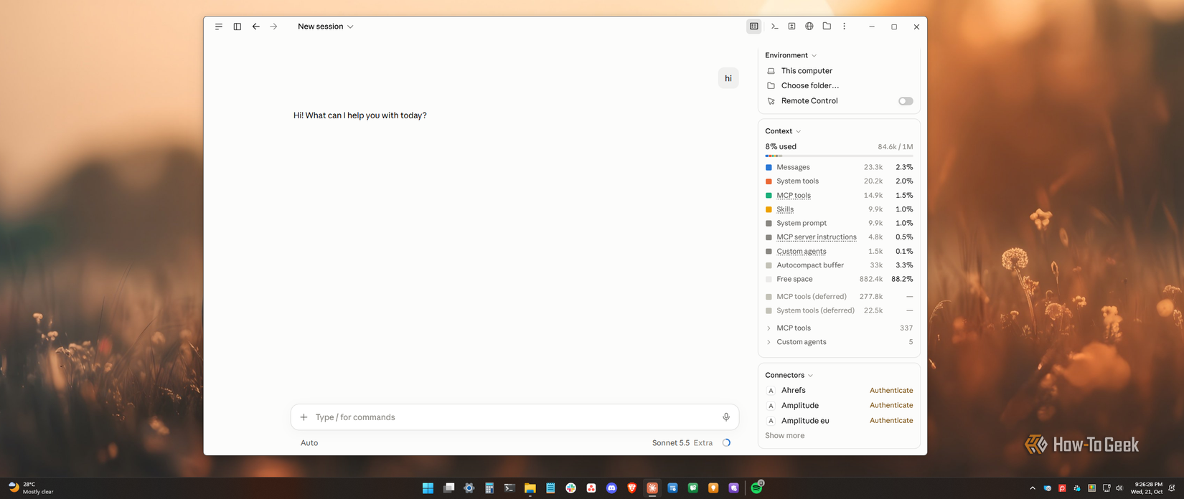The height and width of the screenshot is (499, 1184).
Task: Open the New session dropdown
Action: [326, 27]
